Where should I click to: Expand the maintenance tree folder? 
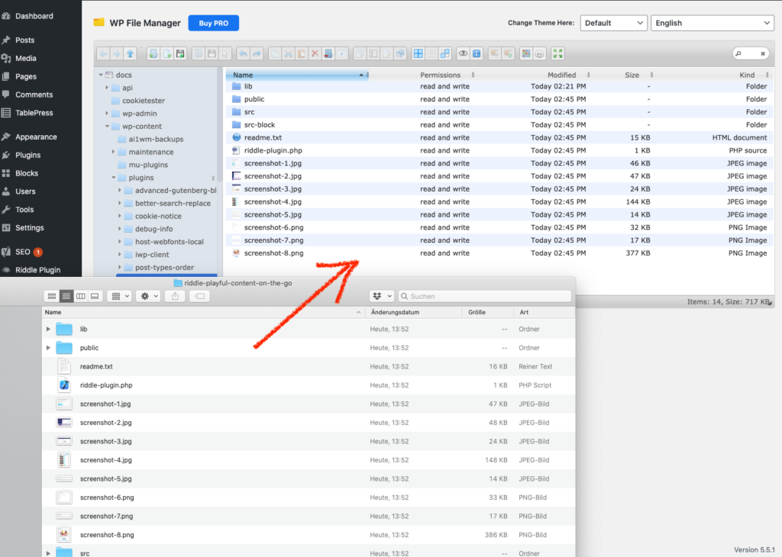coord(114,152)
